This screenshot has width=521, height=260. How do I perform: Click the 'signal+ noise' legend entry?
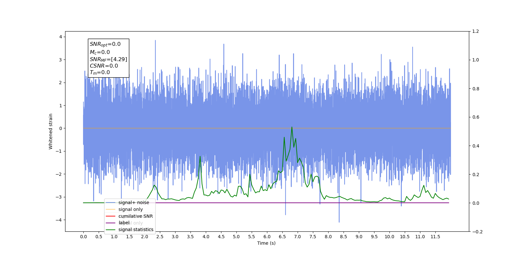pos(134,202)
